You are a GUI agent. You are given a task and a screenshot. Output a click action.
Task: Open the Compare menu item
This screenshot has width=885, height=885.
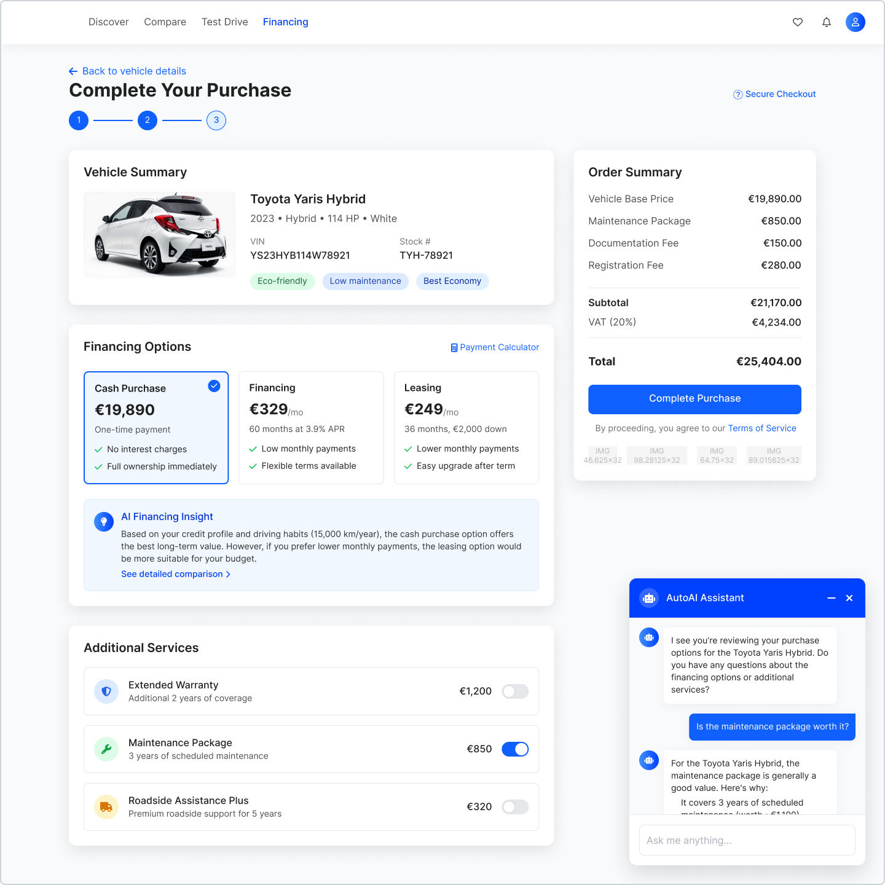[x=165, y=22]
